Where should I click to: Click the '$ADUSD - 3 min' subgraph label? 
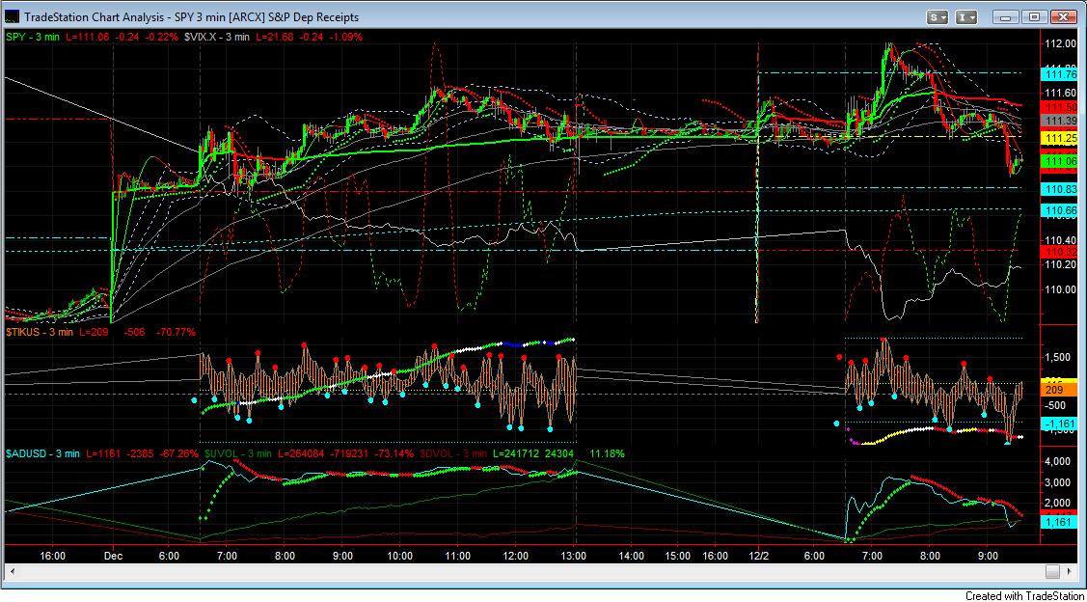[x=42, y=452]
